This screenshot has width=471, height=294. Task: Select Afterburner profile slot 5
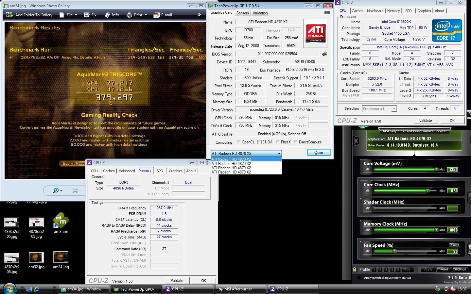click(x=398, y=269)
